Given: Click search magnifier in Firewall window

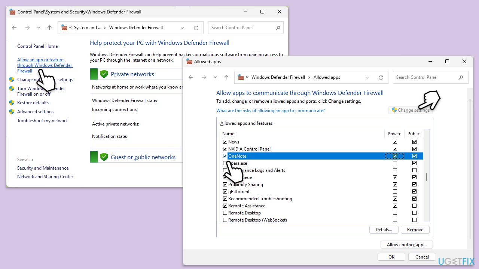Looking at the screenshot, I should tap(278, 28).
